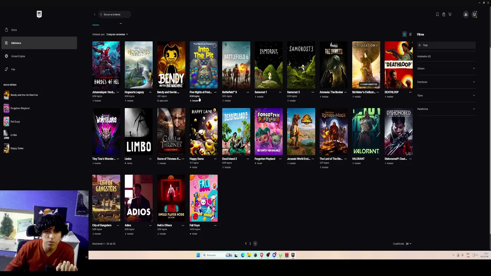Focus the 'Título' filter search field
491x276 pixels.
tap(446, 45)
